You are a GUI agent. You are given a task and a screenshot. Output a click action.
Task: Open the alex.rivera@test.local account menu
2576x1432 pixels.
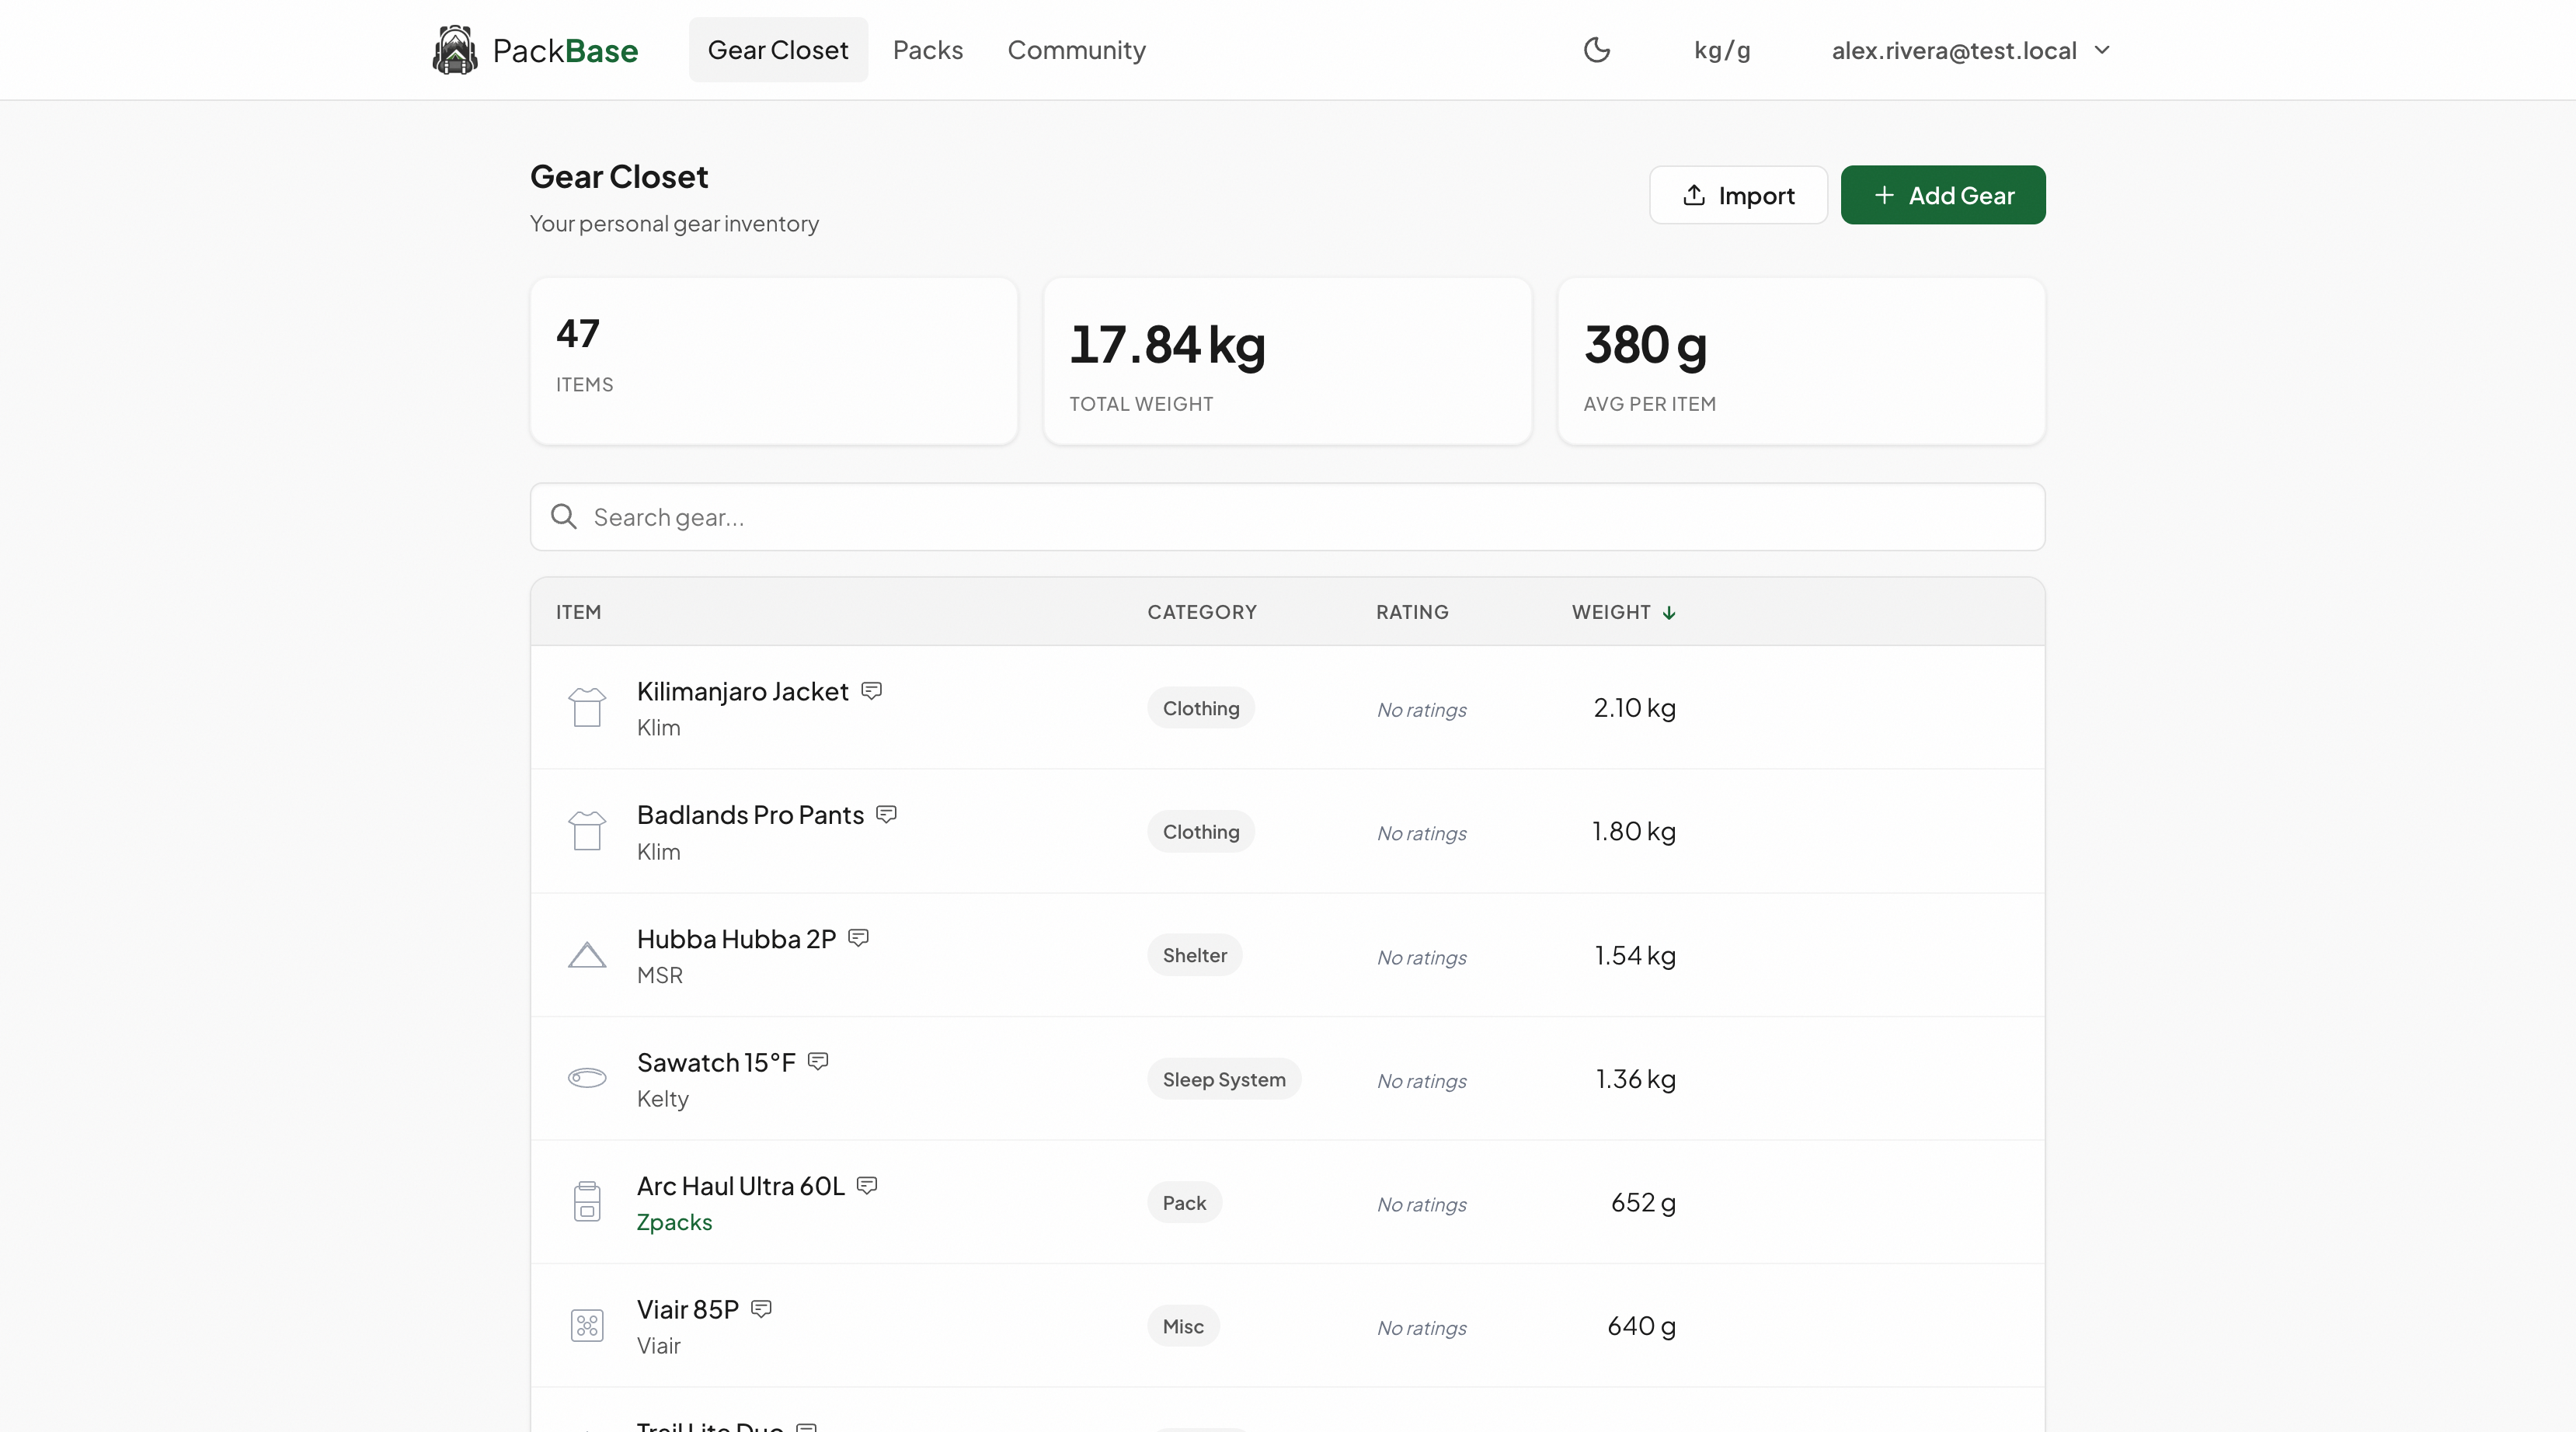[x=1970, y=50]
